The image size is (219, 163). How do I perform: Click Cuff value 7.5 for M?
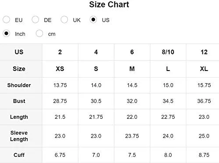[132, 155]
